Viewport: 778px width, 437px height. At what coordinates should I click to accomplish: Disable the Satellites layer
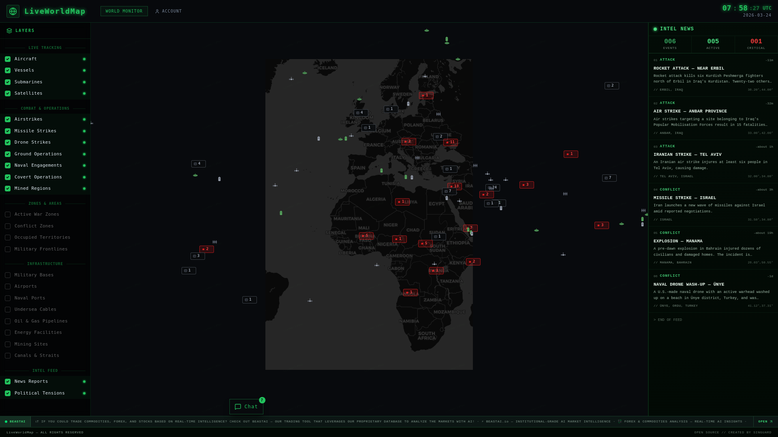click(x=8, y=93)
